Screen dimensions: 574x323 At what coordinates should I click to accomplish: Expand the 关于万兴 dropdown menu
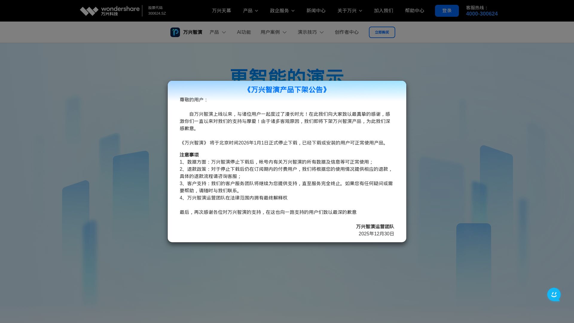(x=349, y=11)
